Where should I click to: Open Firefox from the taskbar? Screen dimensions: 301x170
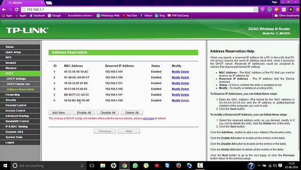(179, 166)
